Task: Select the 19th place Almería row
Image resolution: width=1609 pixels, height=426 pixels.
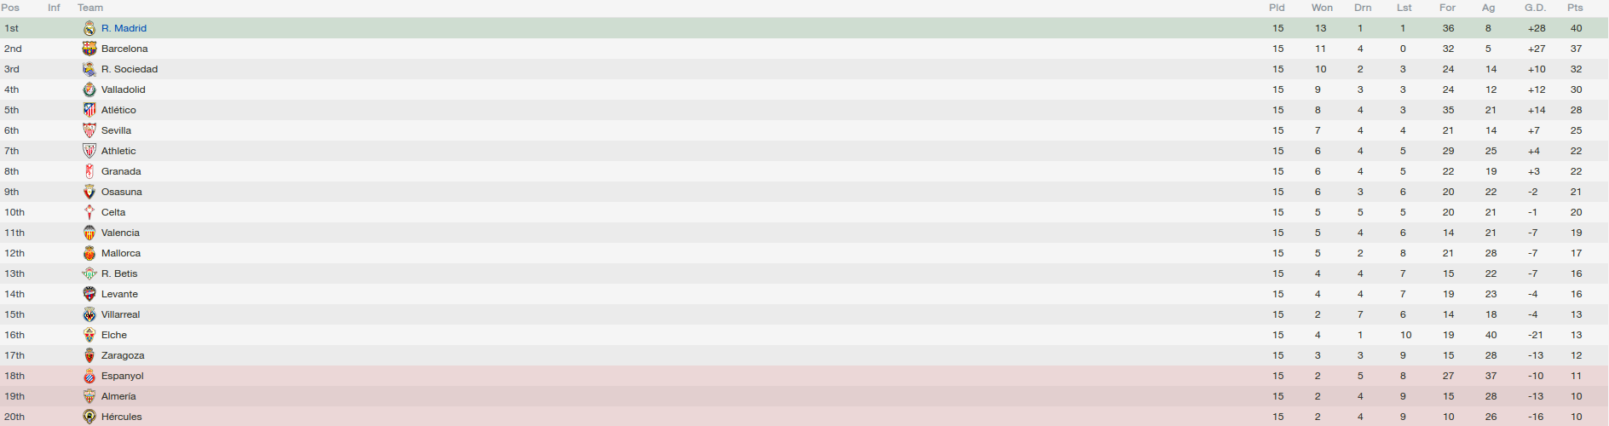Action: tap(804, 396)
